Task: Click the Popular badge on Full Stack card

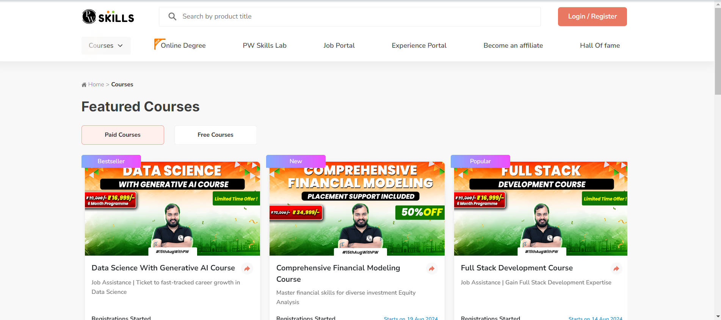Action: coord(480,161)
